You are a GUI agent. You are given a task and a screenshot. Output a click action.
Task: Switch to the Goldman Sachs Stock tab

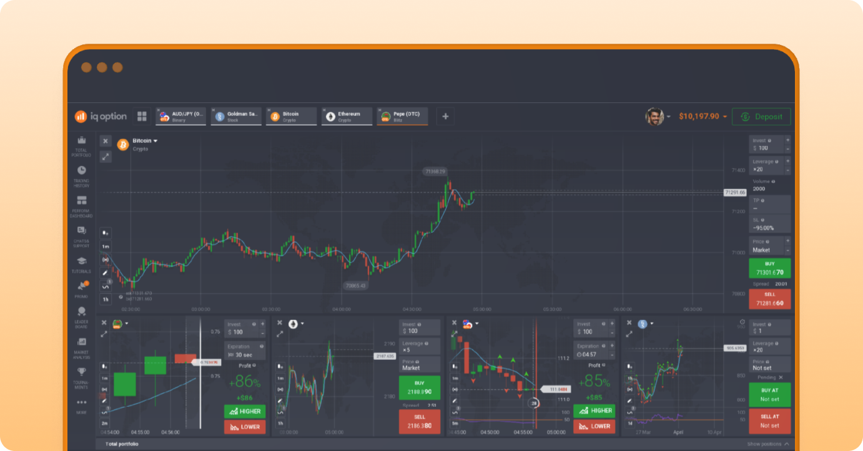[235, 117]
